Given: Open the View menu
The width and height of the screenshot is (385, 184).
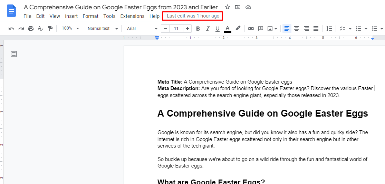Looking at the screenshot, I should (x=55, y=16).
